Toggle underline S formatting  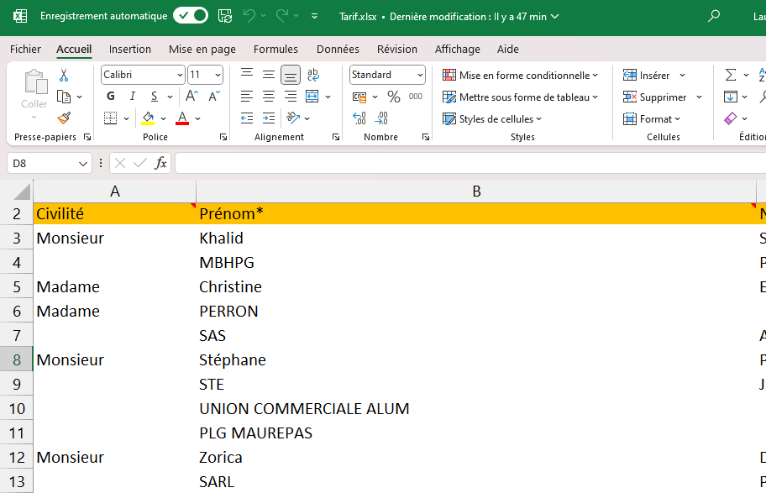click(x=155, y=97)
